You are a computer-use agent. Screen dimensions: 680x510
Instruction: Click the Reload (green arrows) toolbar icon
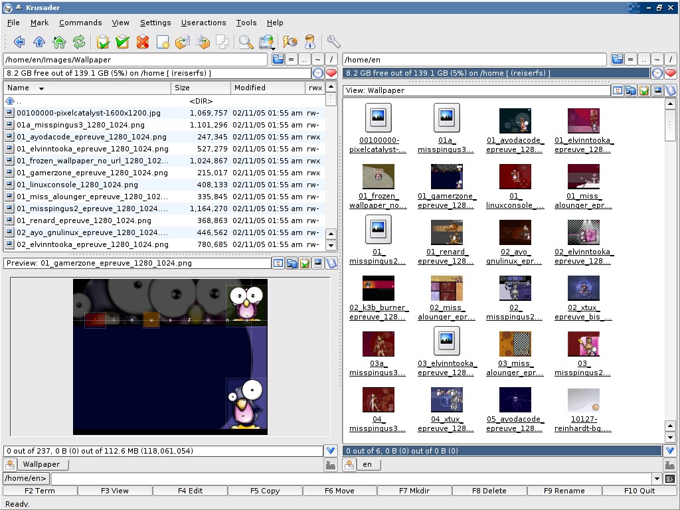[79, 42]
